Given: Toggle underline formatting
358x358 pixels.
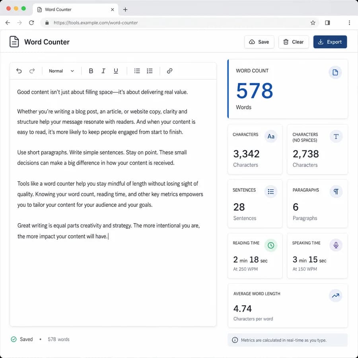Looking at the screenshot, I should click(x=116, y=71).
